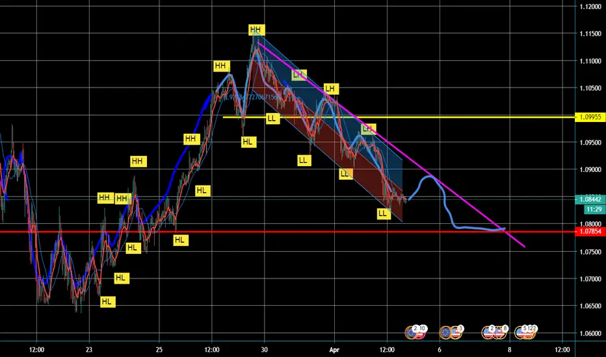Click the 23 date on time axis
This screenshot has width=606, height=357.
[89, 350]
